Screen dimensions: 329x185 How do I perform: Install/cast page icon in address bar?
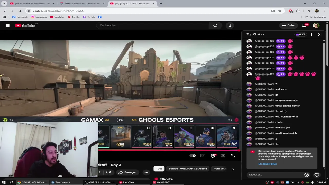(x=273, y=11)
